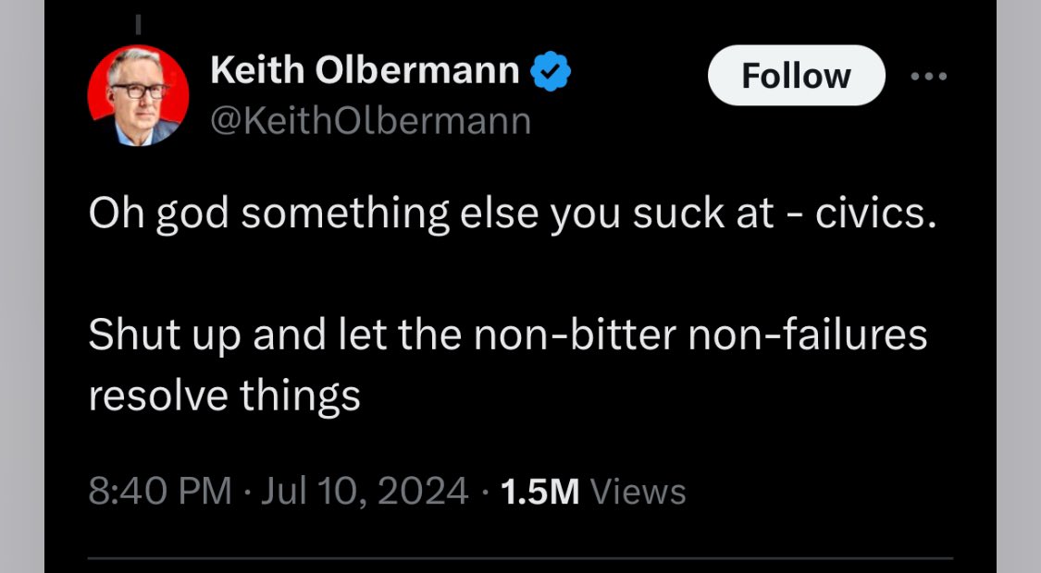Click the light gray margin at left edge
The width and height of the screenshot is (1041, 573).
tap(20, 286)
